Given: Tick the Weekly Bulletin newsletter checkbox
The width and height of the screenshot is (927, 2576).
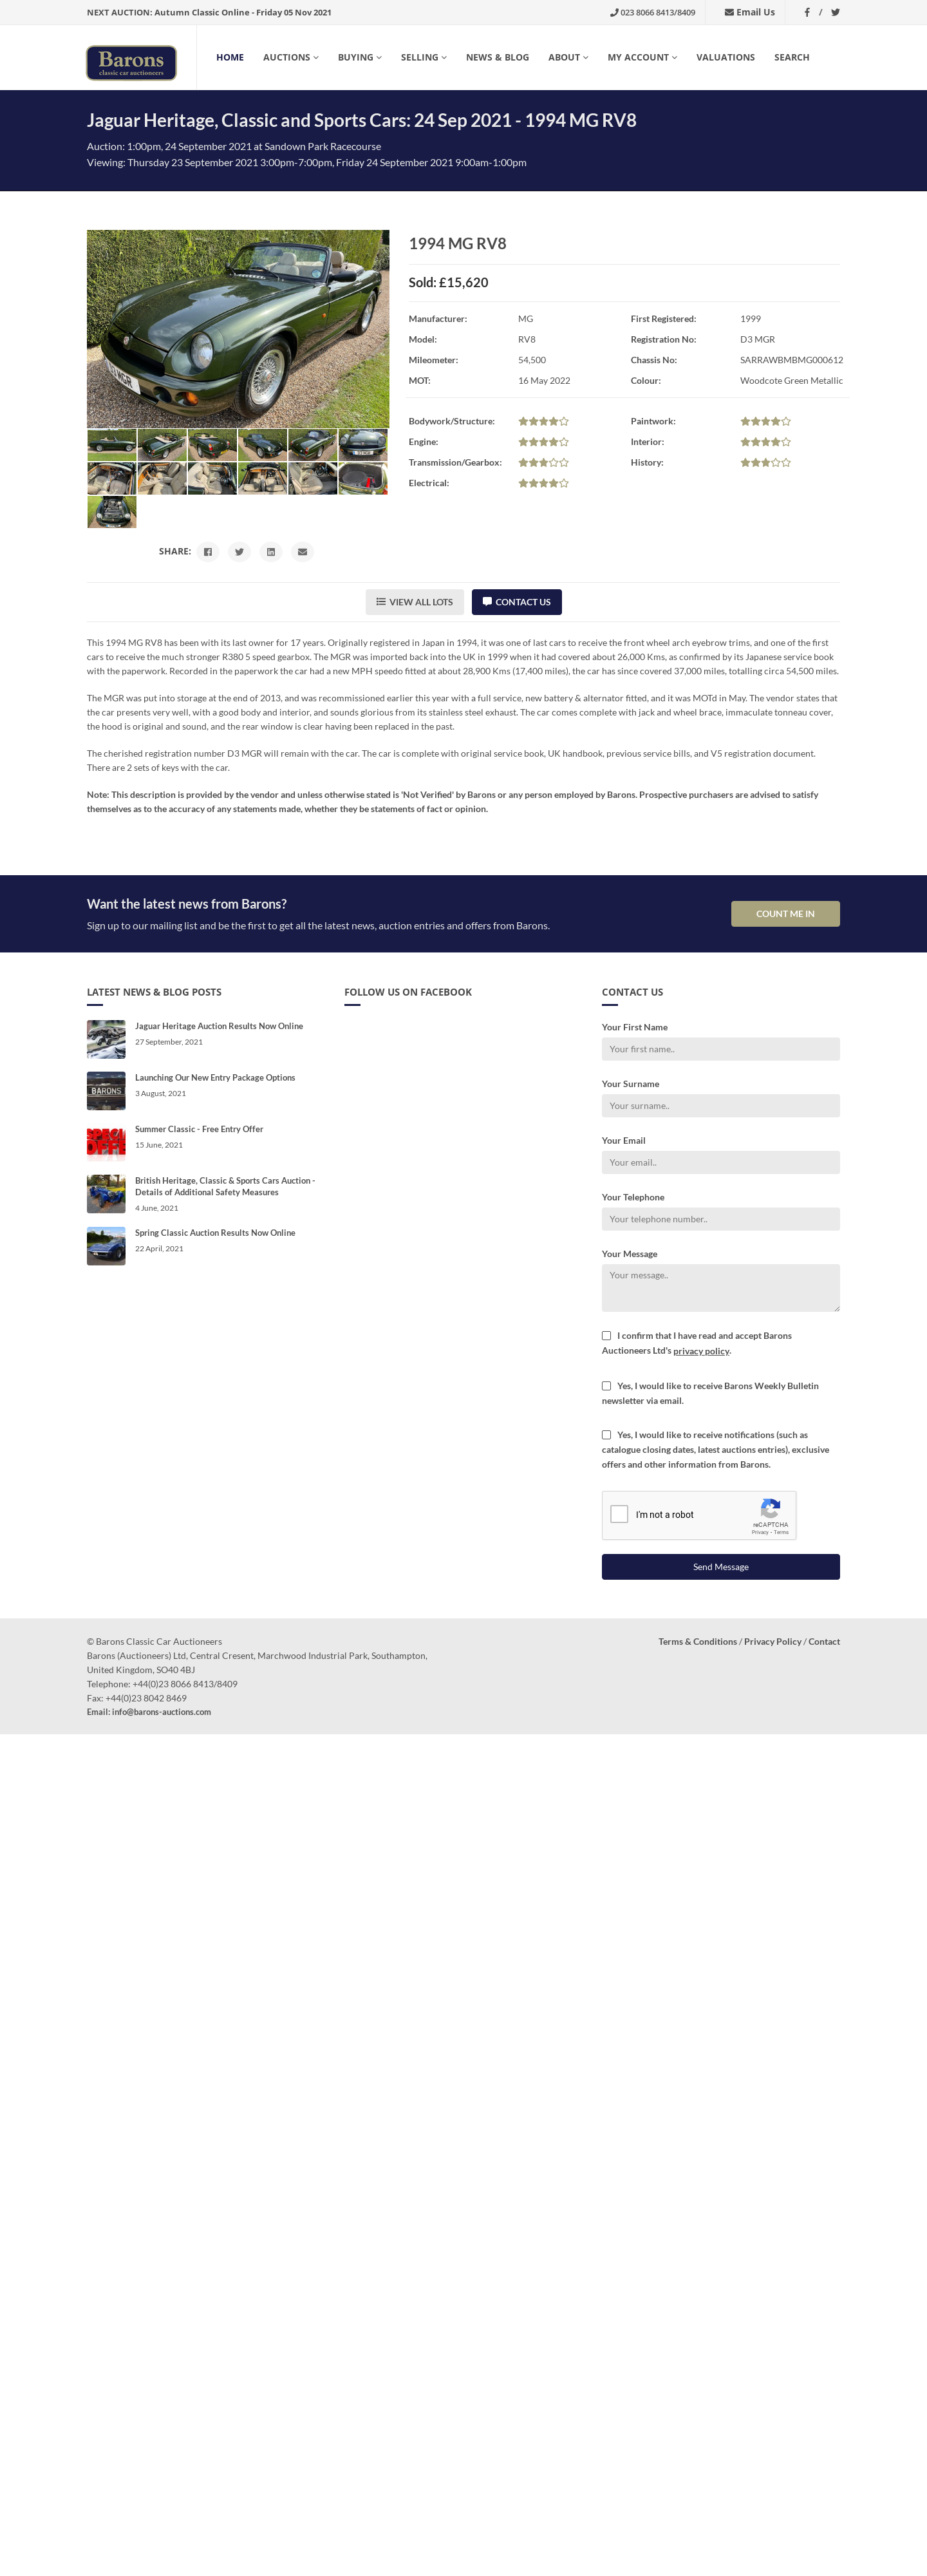Looking at the screenshot, I should (x=606, y=1386).
